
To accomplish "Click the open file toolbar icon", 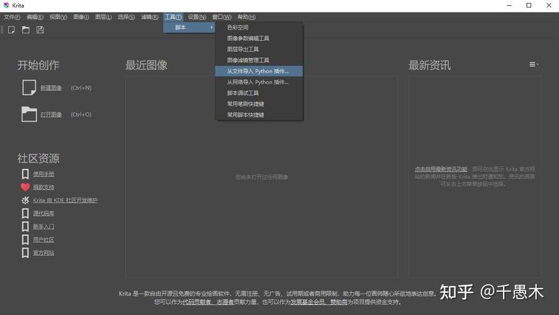I will coord(26,30).
